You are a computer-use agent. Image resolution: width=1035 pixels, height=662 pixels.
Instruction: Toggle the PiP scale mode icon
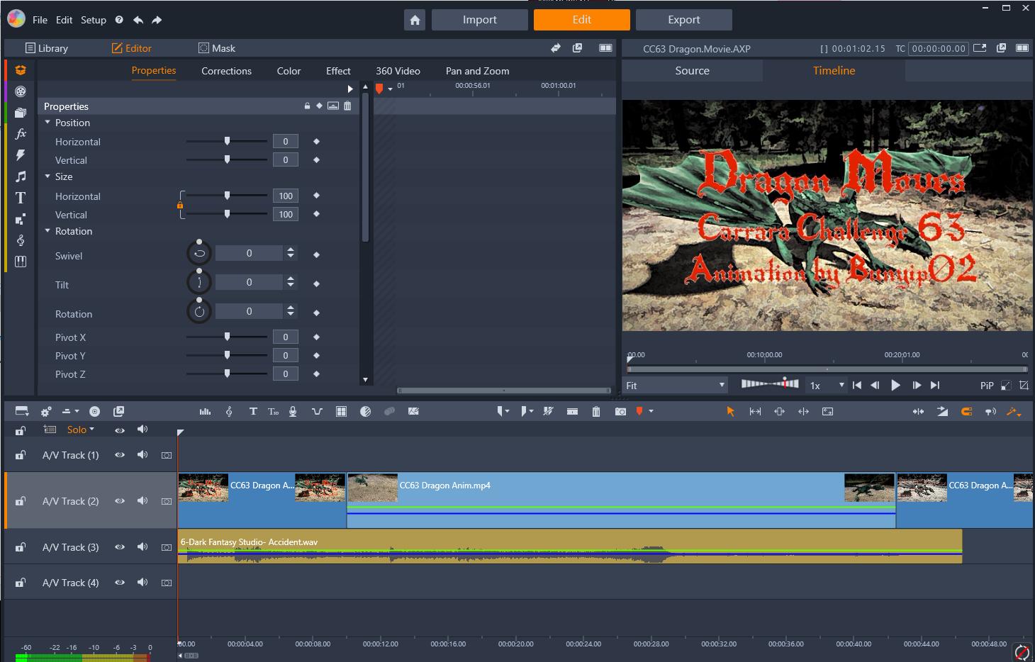1006,386
